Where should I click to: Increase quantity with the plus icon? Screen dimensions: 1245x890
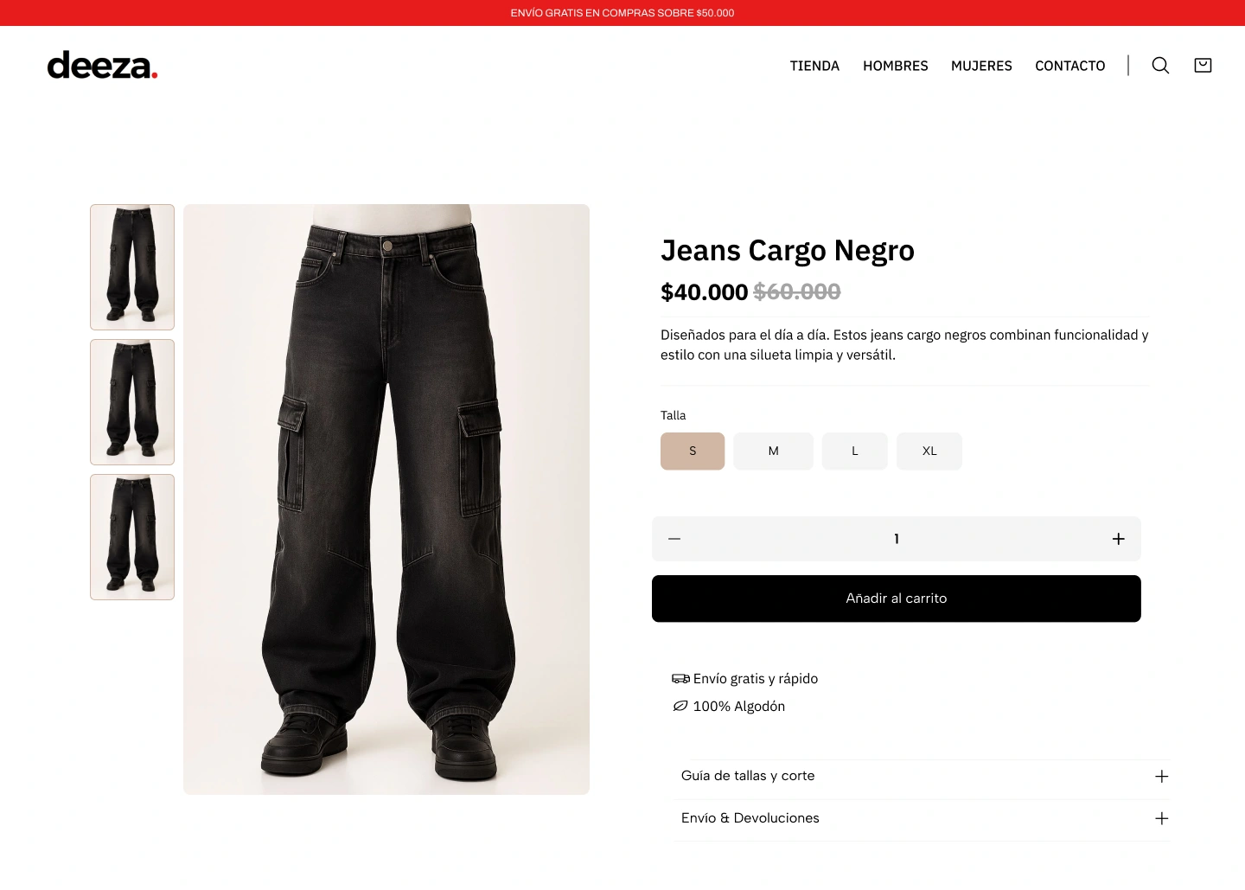click(1118, 539)
